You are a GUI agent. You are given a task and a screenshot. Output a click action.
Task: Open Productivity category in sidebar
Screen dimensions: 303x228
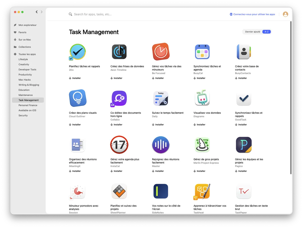(25, 75)
